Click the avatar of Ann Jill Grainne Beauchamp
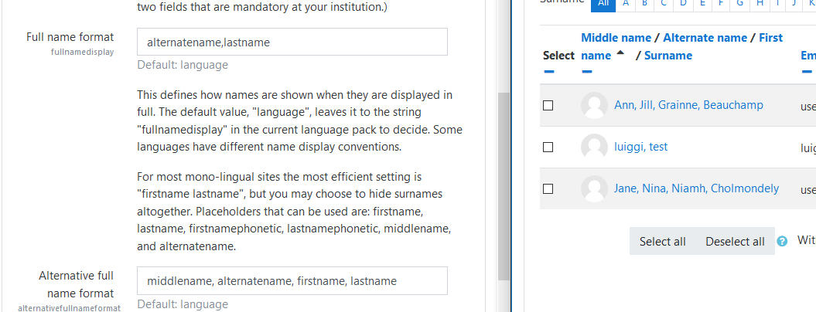The image size is (816, 312). tap(594, 106)
